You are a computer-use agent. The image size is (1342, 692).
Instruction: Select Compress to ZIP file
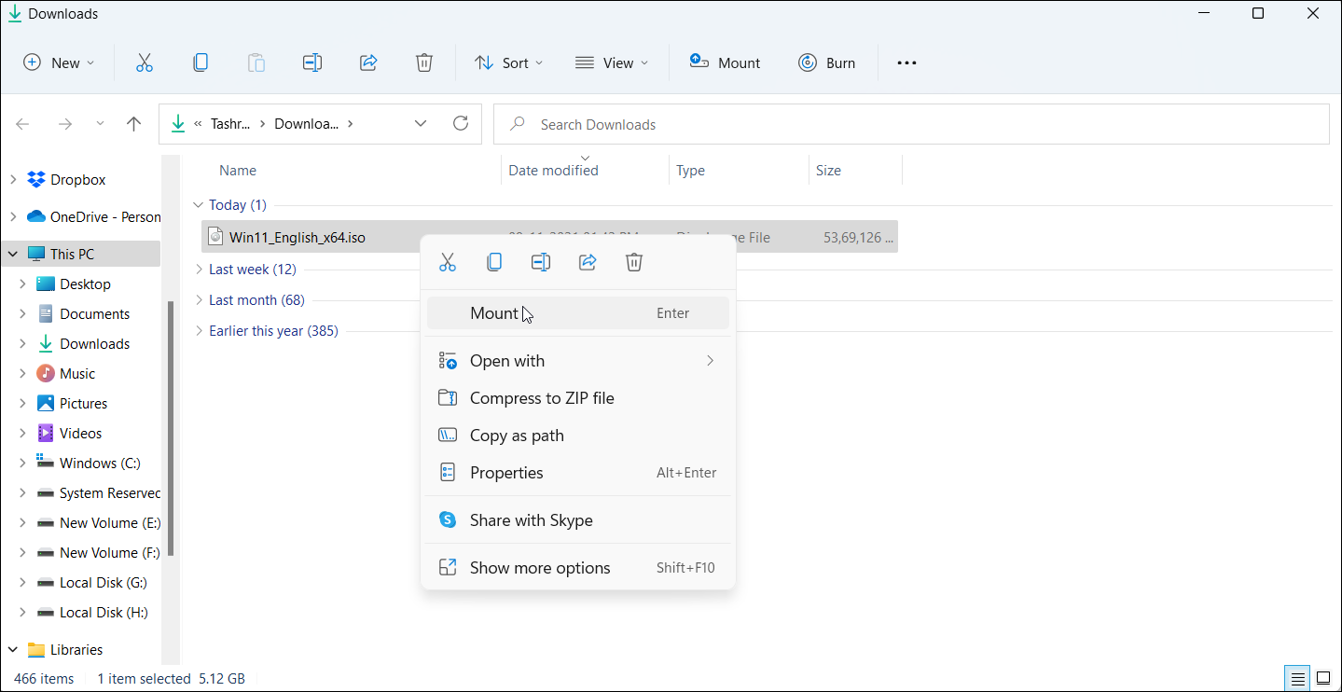click(x=578, y=398)
